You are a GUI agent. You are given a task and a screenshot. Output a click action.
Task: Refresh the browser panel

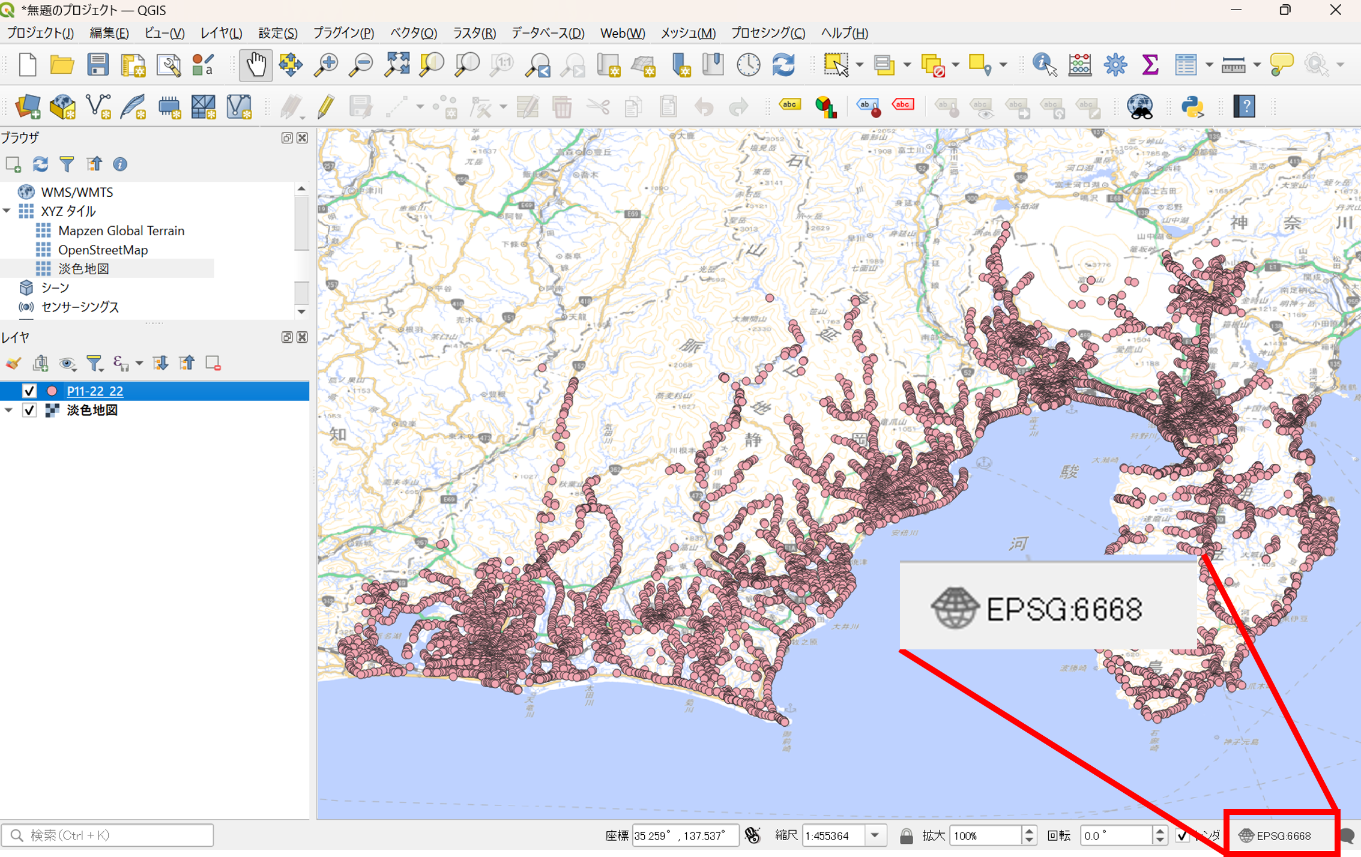[40, 164]
